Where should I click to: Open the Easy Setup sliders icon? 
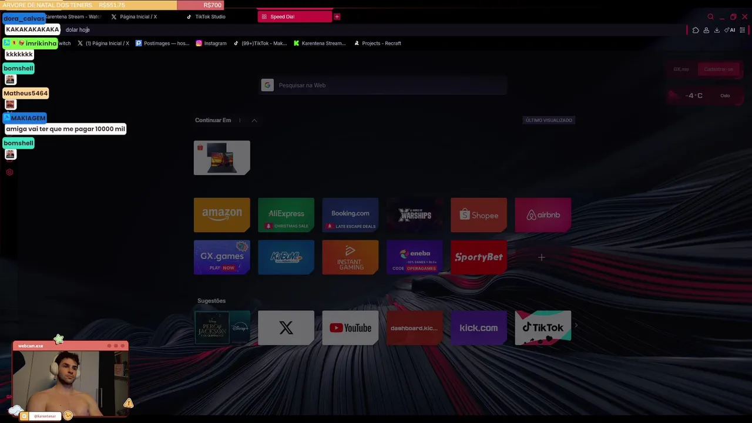[x=743, y=30]
